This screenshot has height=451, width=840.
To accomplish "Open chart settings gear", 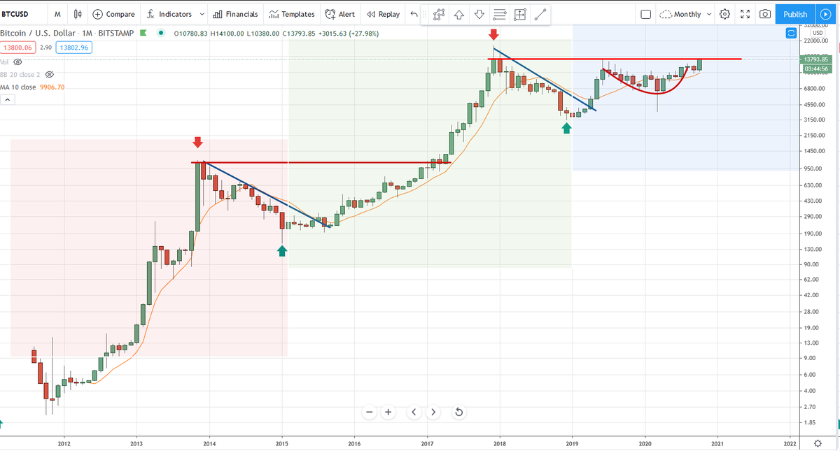I will [x=725, y=14].
